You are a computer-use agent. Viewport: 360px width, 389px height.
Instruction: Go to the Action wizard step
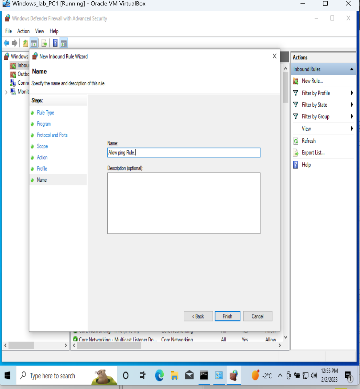coord(42,157)
